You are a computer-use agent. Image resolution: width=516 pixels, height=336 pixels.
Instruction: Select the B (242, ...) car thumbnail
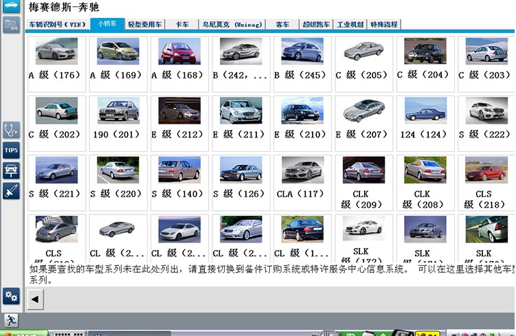241,51
